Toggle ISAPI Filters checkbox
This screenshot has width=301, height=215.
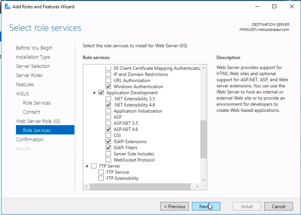point(108,148)
